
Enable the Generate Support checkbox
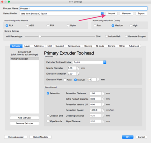pos(126,37)
